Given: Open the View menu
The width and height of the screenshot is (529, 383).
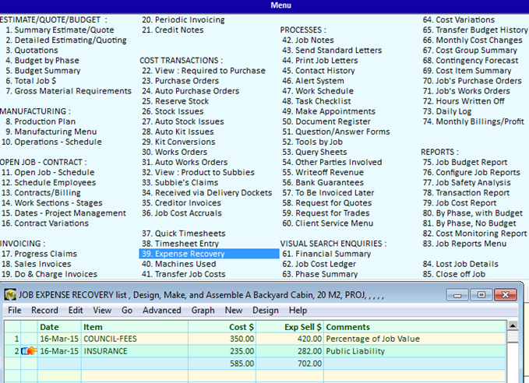Looking at the screenshot, I should pyautogui.click(x=102, y=310).
